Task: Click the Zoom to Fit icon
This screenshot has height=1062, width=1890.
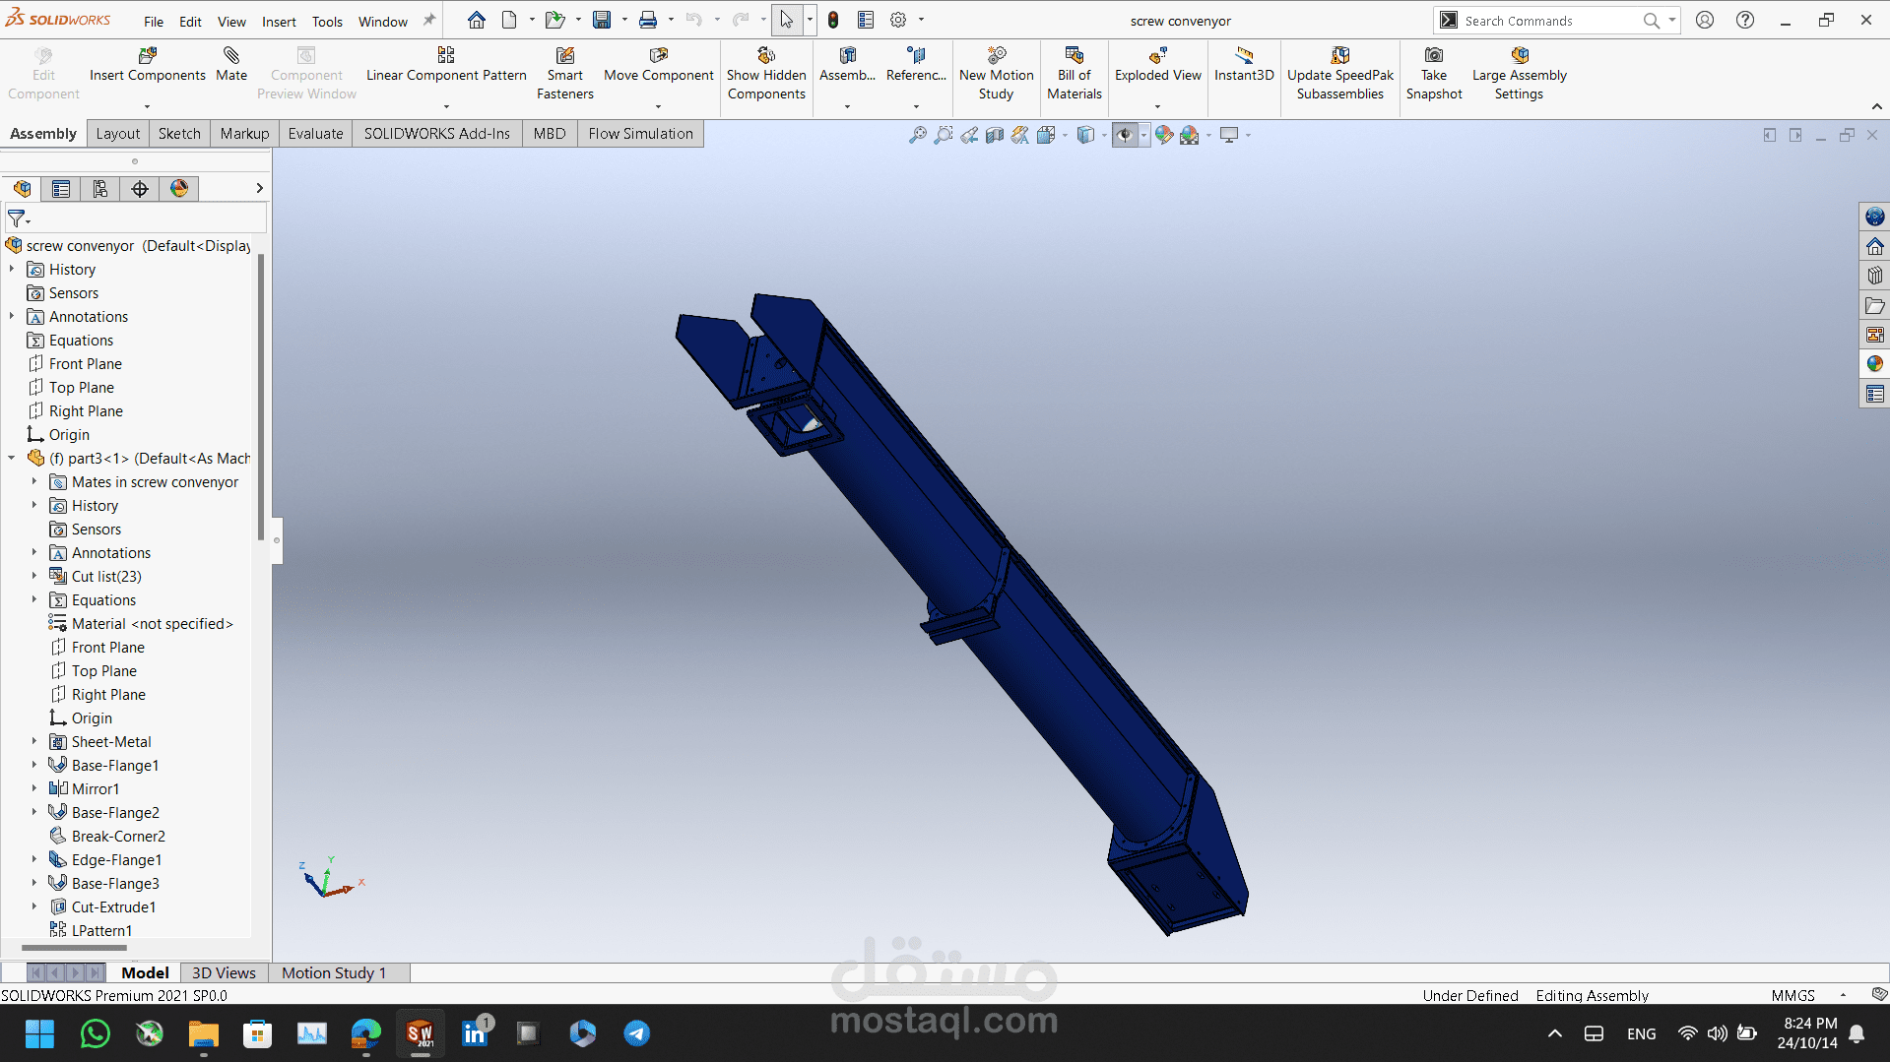Action: point(917,135)
